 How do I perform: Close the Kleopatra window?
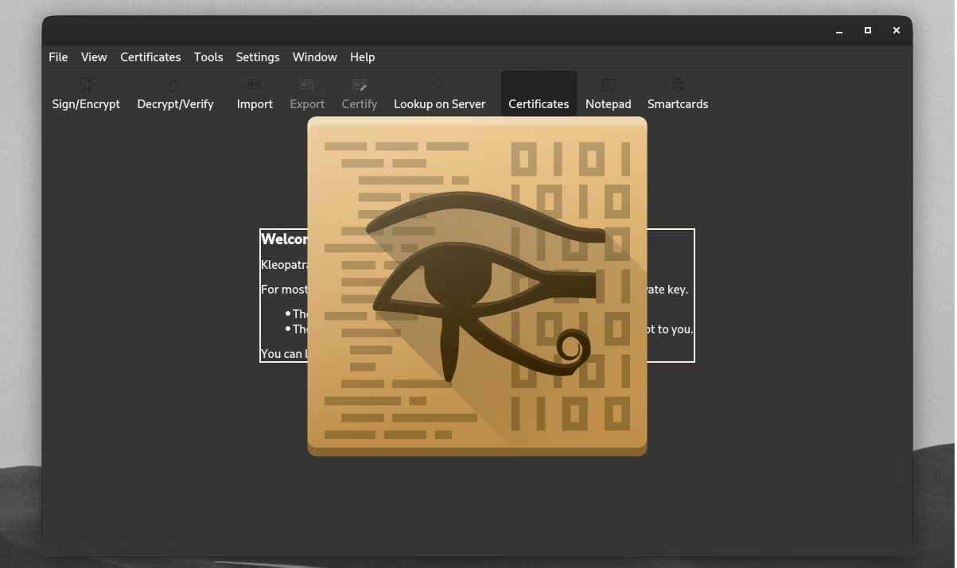point(897,31)
